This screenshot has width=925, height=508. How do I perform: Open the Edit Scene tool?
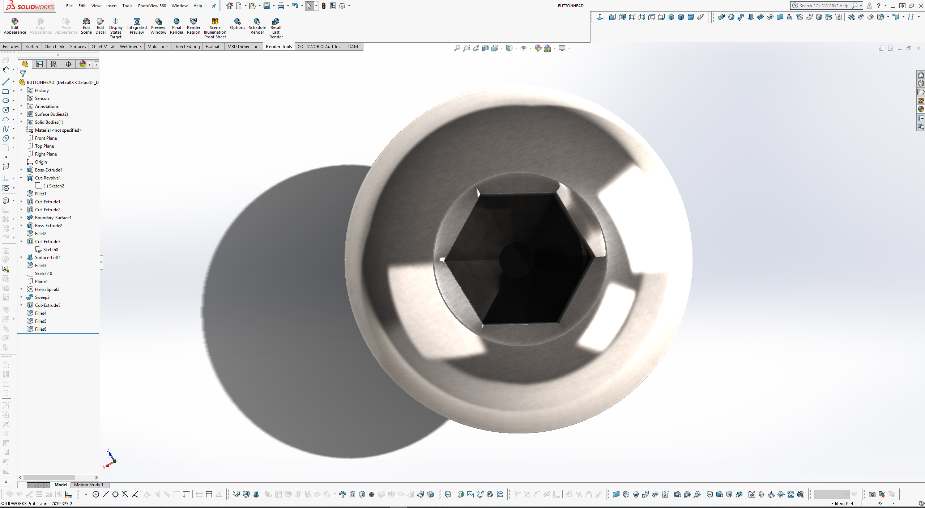click(86, 22)
